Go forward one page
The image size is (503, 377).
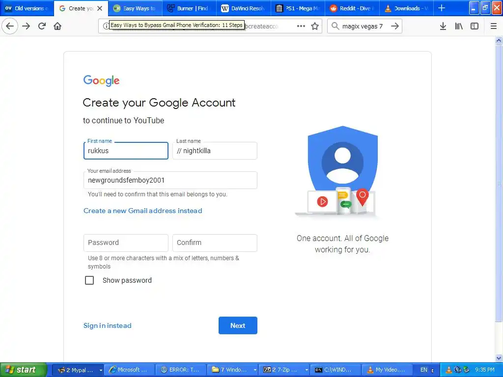click(x=27, y=26)
